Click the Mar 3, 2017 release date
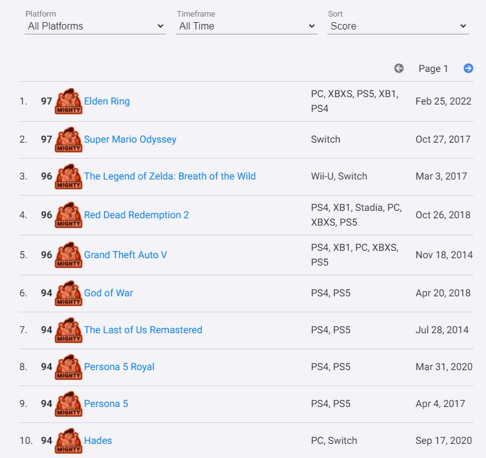The width and height of the screenshot is (486, 458). click(x=441, y=176)
